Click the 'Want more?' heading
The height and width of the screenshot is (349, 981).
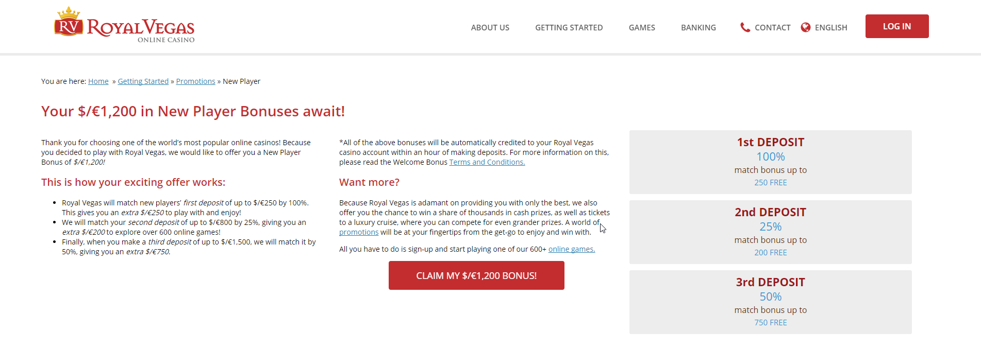point(369,182)
